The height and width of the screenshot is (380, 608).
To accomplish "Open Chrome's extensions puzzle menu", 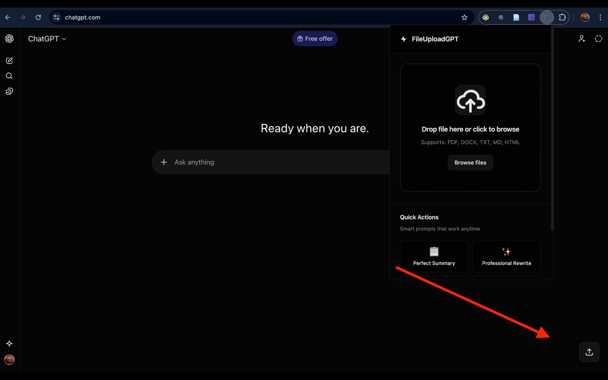I will tap(562, 17).
